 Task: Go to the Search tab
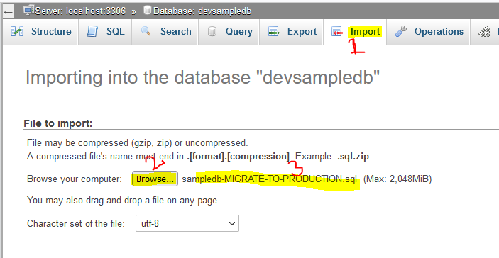point(165,32)
